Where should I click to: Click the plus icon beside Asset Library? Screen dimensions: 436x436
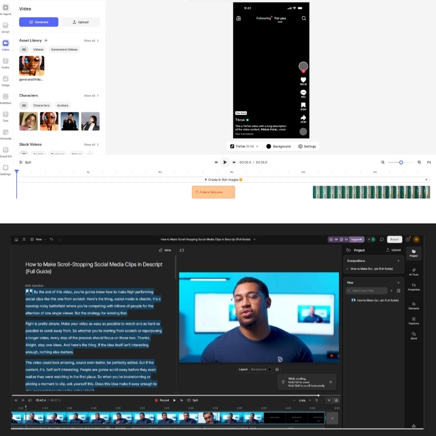[x=46, y=40]
